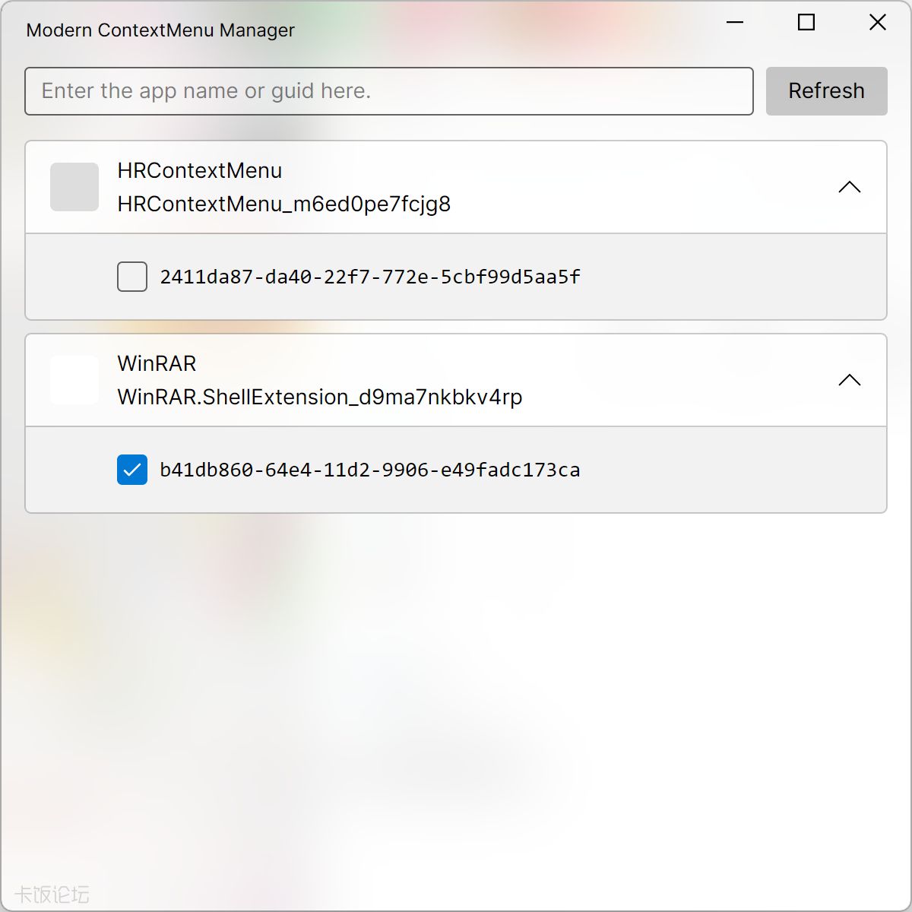This screenshot has height=912, width=912.
Task: Maximize the Modern ContextMenu Manager window
Action: tap(806, 23)
